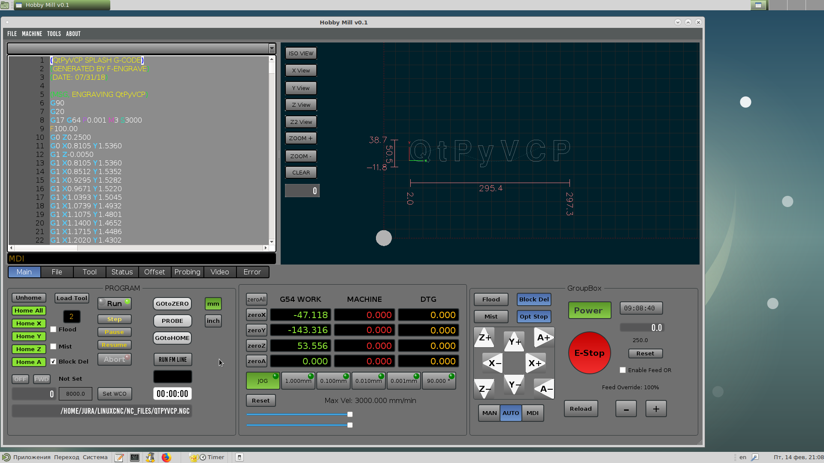Jog Y axis forward with Y+ arrow

pos(514,342)
